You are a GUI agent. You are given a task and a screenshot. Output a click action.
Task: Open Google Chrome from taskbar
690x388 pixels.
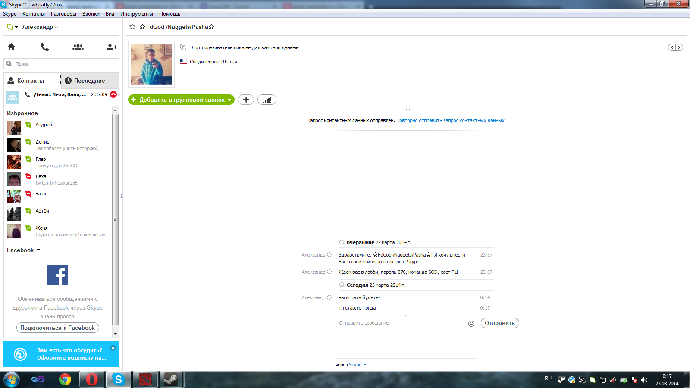[65, 380]
